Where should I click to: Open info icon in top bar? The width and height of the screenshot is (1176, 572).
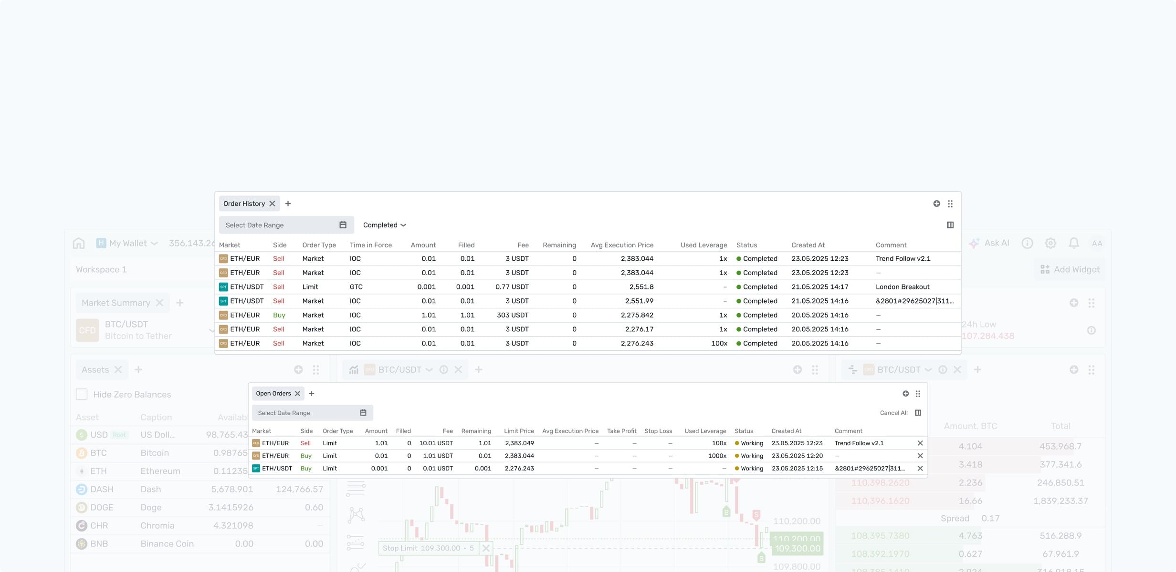(1027, 243)
